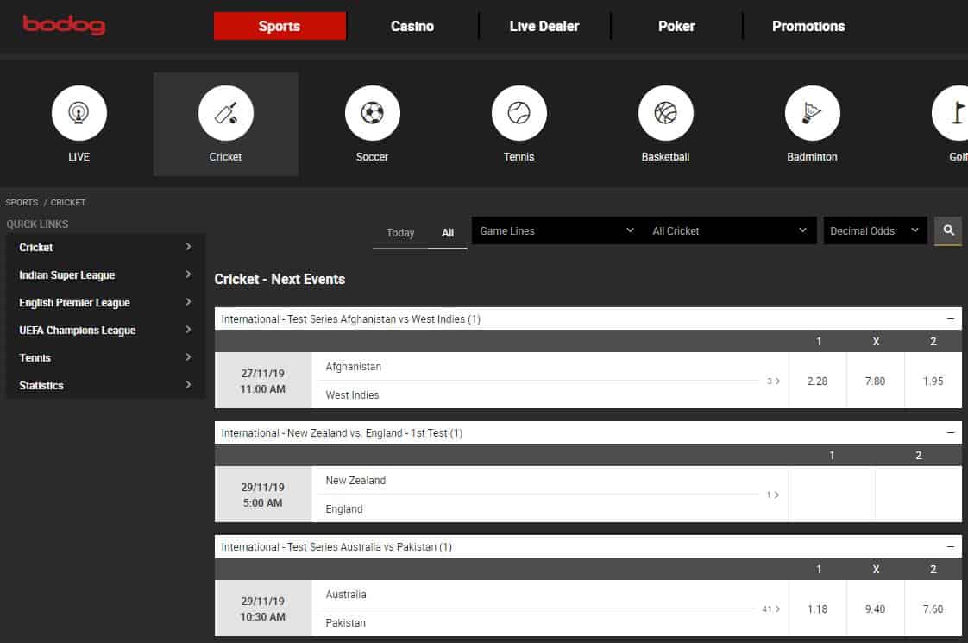
Task: Bet on West Indies at 1.95
Action: [933, 381]
